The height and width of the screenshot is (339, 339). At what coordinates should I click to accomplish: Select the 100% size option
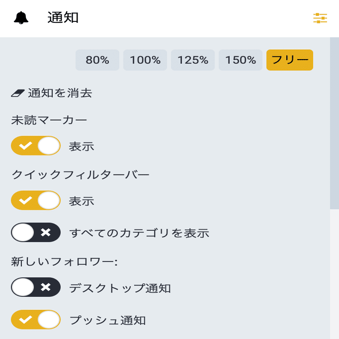(x=145, y=60)
